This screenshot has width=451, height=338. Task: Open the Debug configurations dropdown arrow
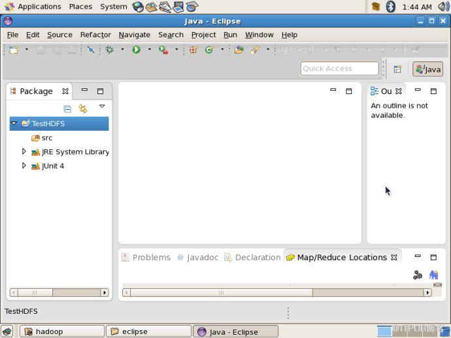[x=122, y=50]
